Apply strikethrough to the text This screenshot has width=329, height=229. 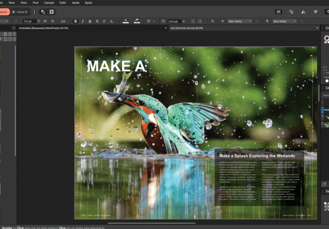click(97, 21)
